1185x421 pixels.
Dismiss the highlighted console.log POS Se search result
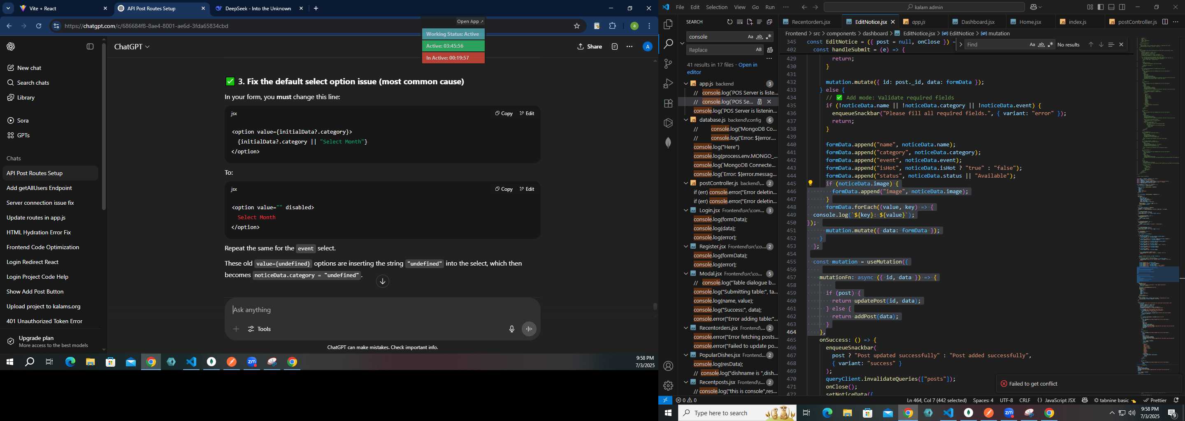(x=769, y=102)
